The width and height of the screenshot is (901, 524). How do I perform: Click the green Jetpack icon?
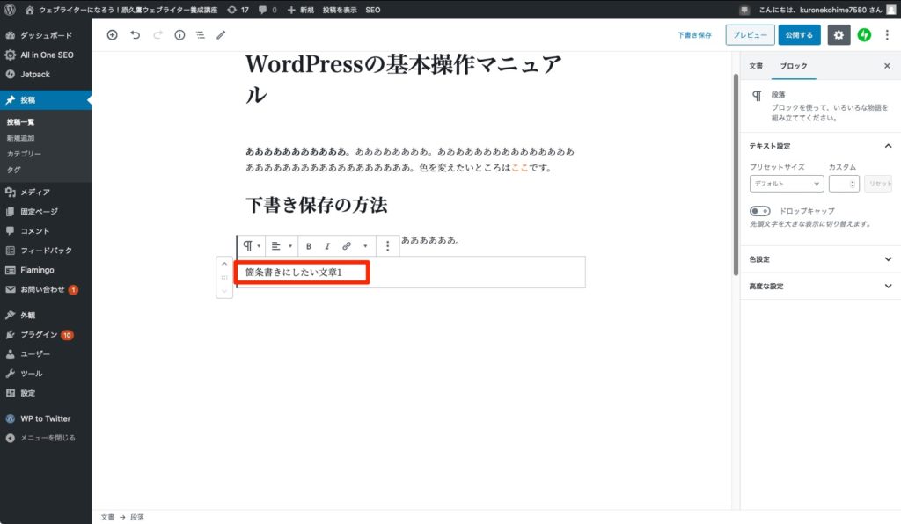click(x=864, y=35)
